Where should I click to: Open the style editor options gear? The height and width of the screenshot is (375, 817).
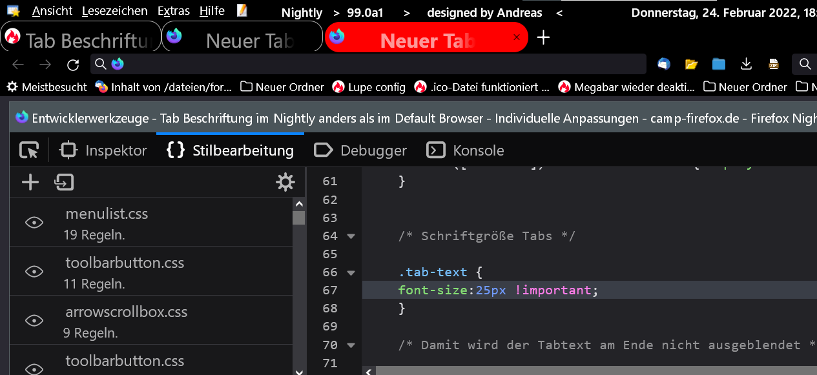point(285,183)
